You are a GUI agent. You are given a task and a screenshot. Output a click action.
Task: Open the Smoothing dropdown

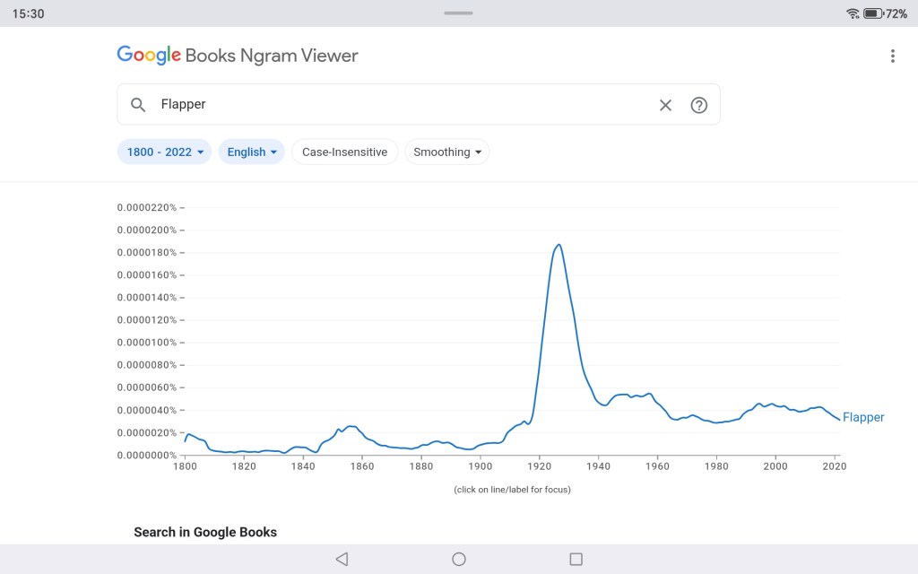(446, 152)
